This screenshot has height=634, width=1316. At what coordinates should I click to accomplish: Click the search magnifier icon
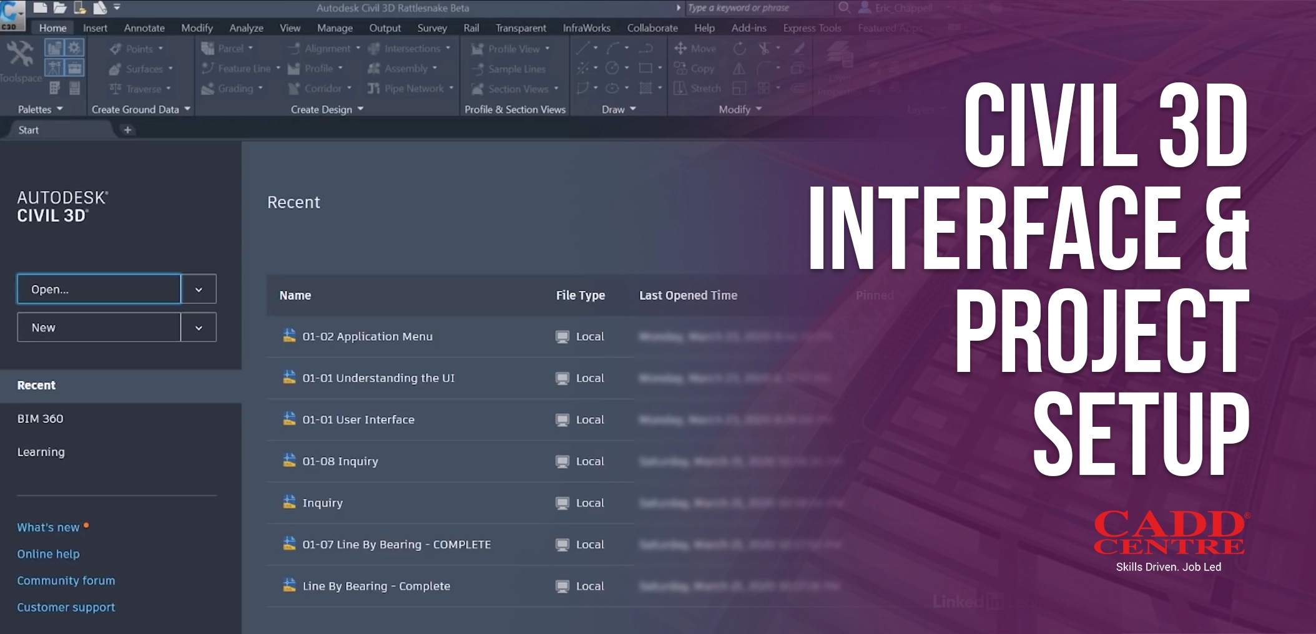click(844, 8)
